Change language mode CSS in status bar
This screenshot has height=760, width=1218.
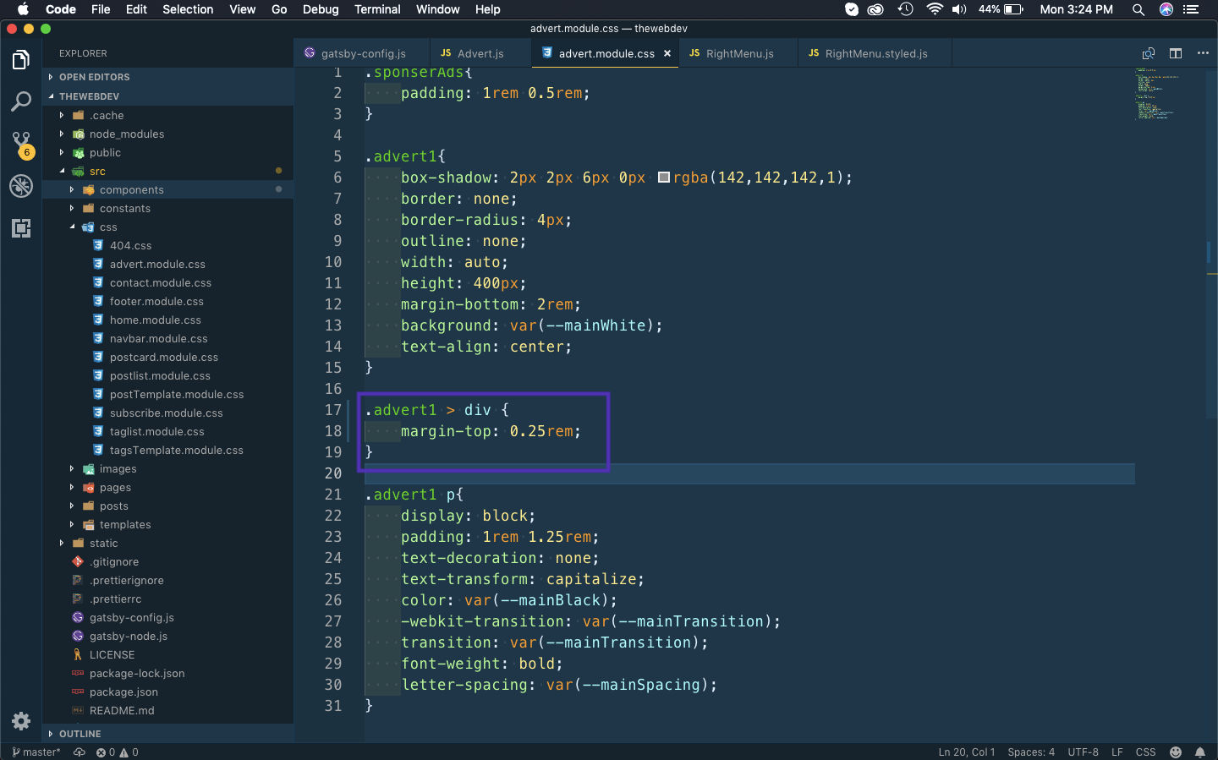coord(1145,752)
